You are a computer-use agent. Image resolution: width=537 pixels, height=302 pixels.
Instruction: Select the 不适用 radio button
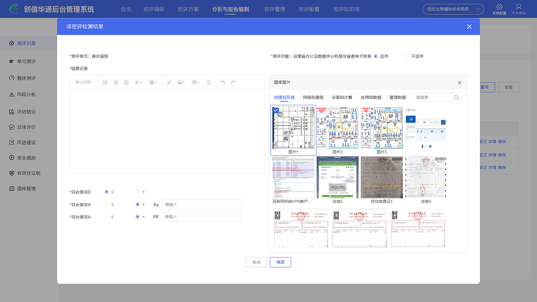tap(406, 56)
